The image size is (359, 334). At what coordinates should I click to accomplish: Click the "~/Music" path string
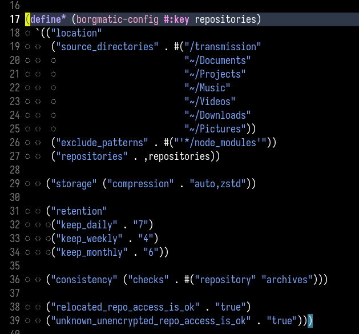point(207,88)
